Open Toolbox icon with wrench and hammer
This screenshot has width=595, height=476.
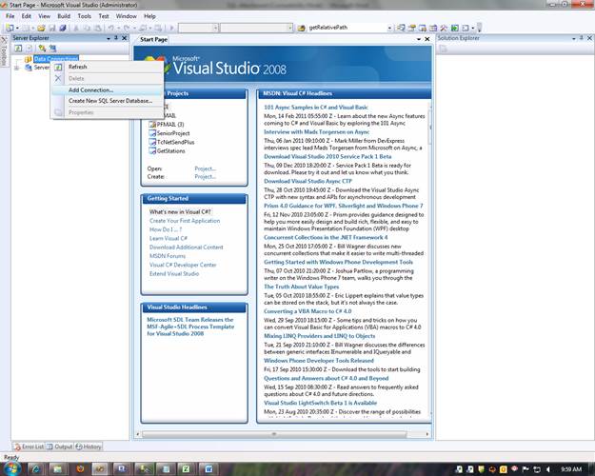click(x=444, y=28)
